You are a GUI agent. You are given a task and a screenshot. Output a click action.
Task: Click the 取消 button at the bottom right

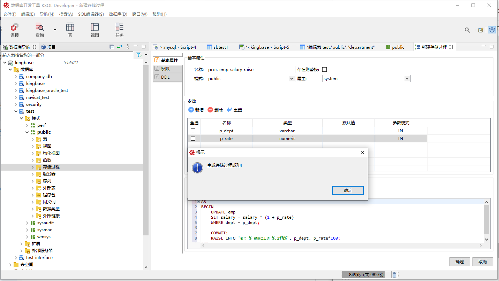point(483,262)
